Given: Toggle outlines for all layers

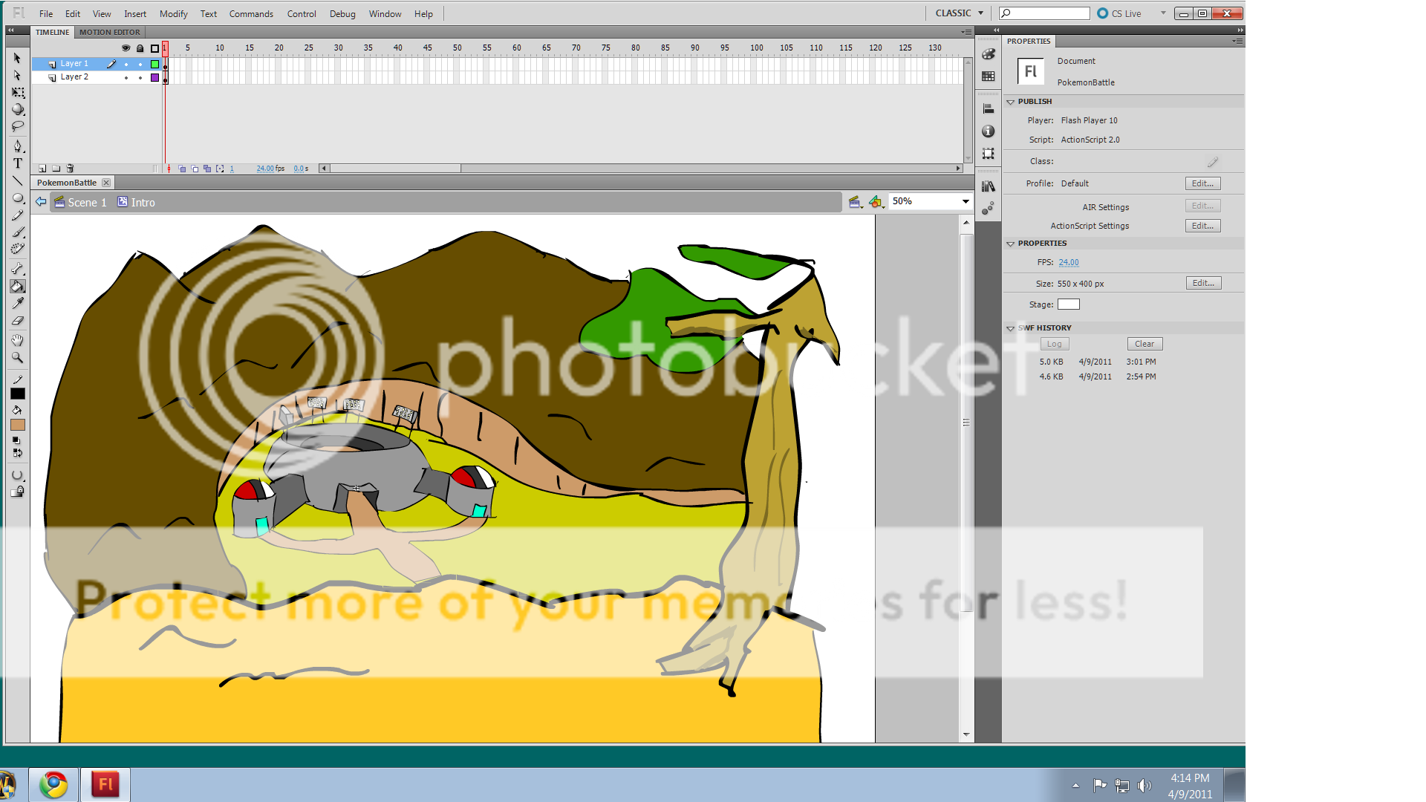Looking at the screenshot, I should (x=154, y=48).
